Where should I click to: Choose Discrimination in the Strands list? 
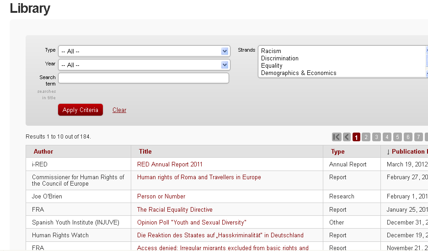coord(280,59)
